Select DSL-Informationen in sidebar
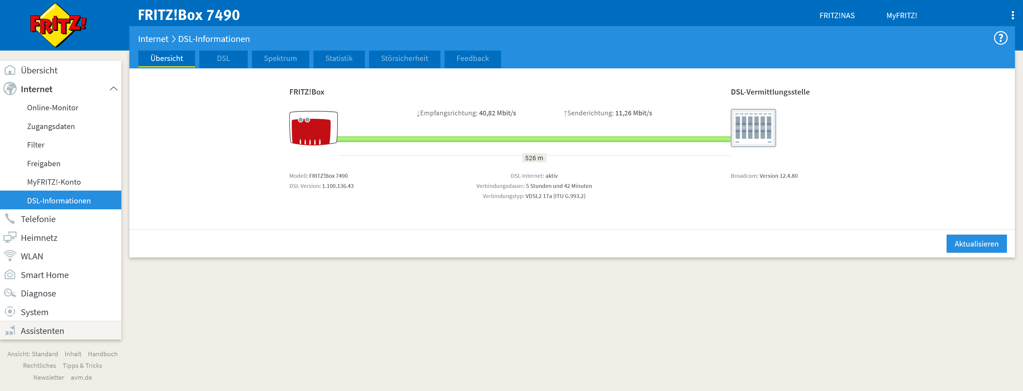 [61, 200]
